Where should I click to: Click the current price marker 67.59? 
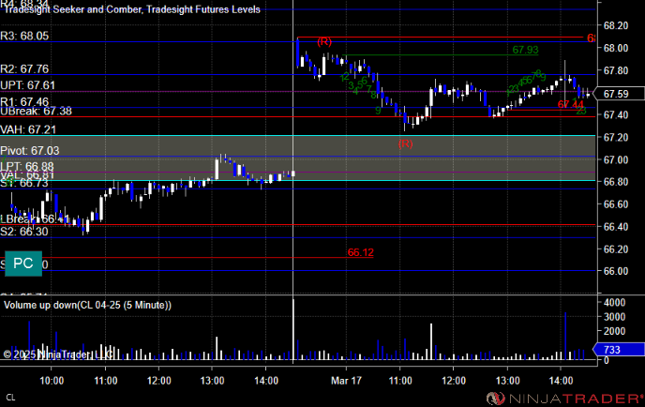point(620,94)
